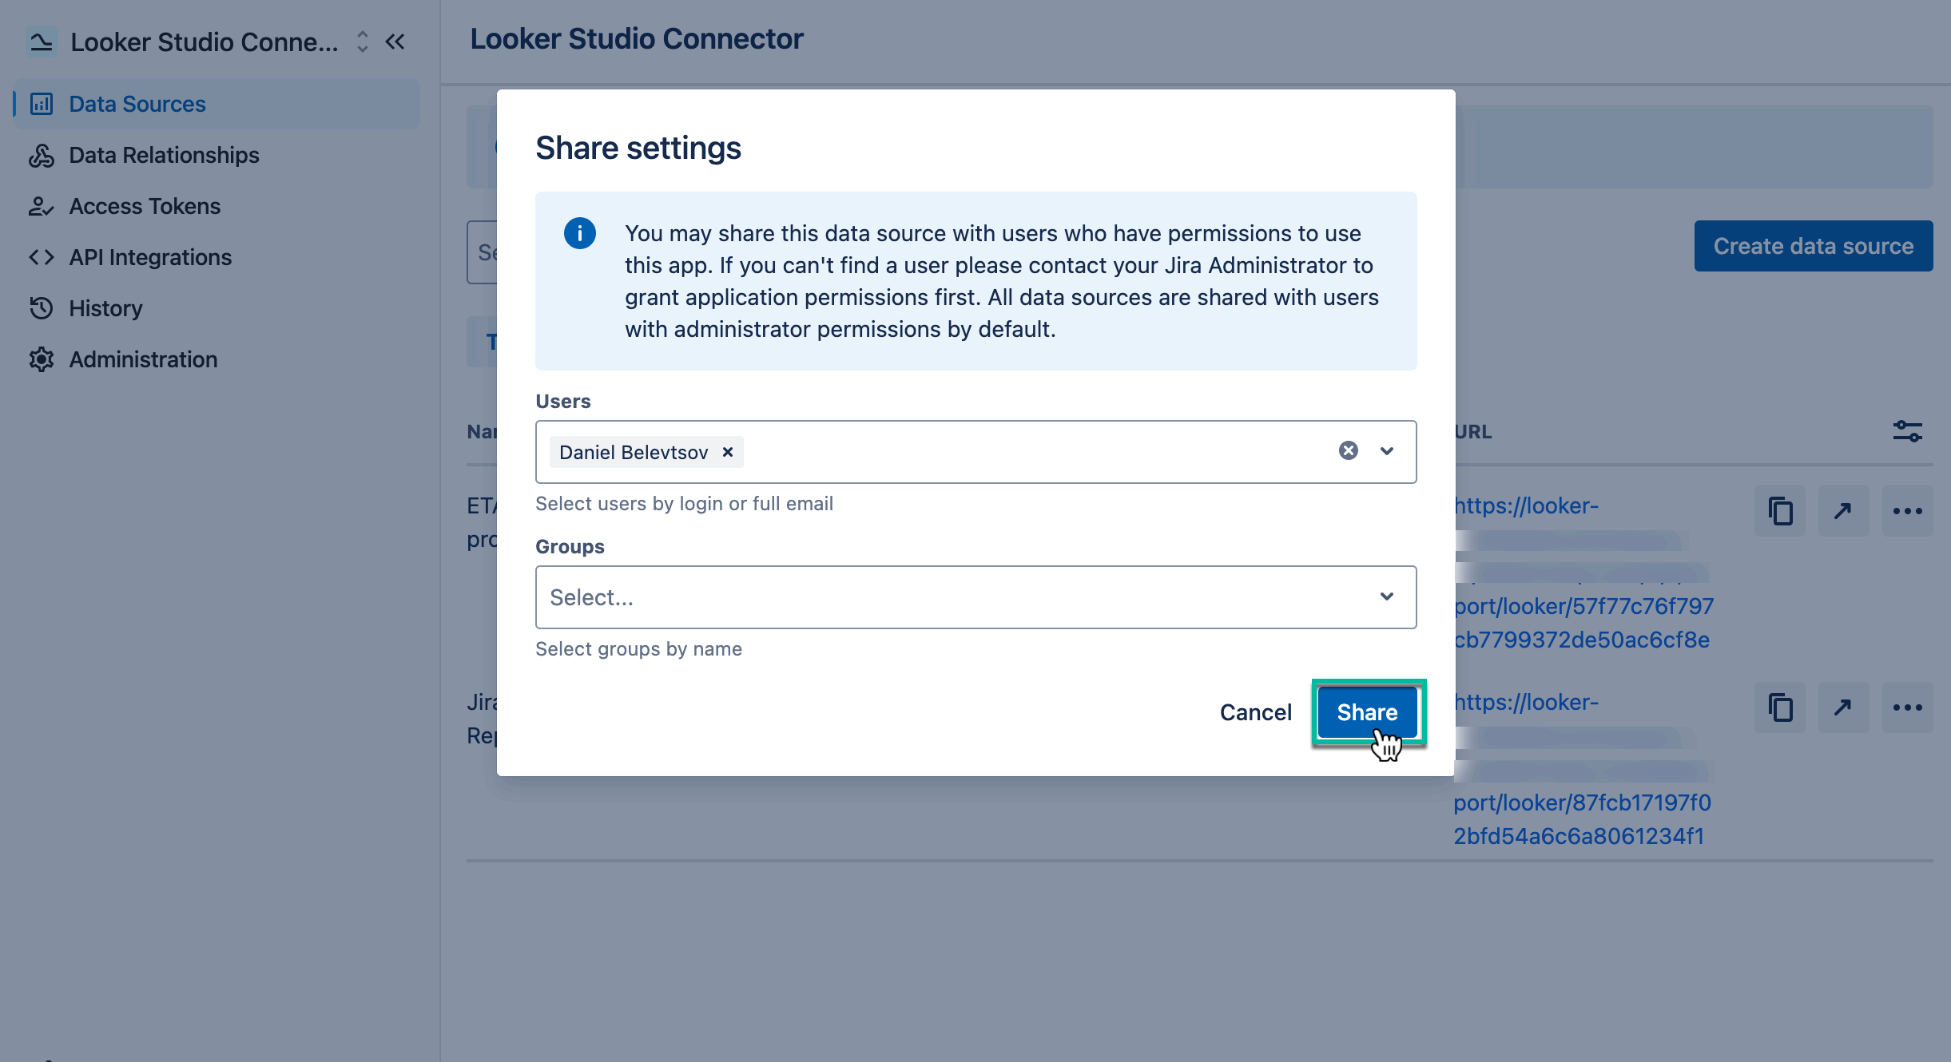This screenshot has width=1951, height=1062.
Task: Cancel the Share settings dialog
Action: (x=1255, y=711)
